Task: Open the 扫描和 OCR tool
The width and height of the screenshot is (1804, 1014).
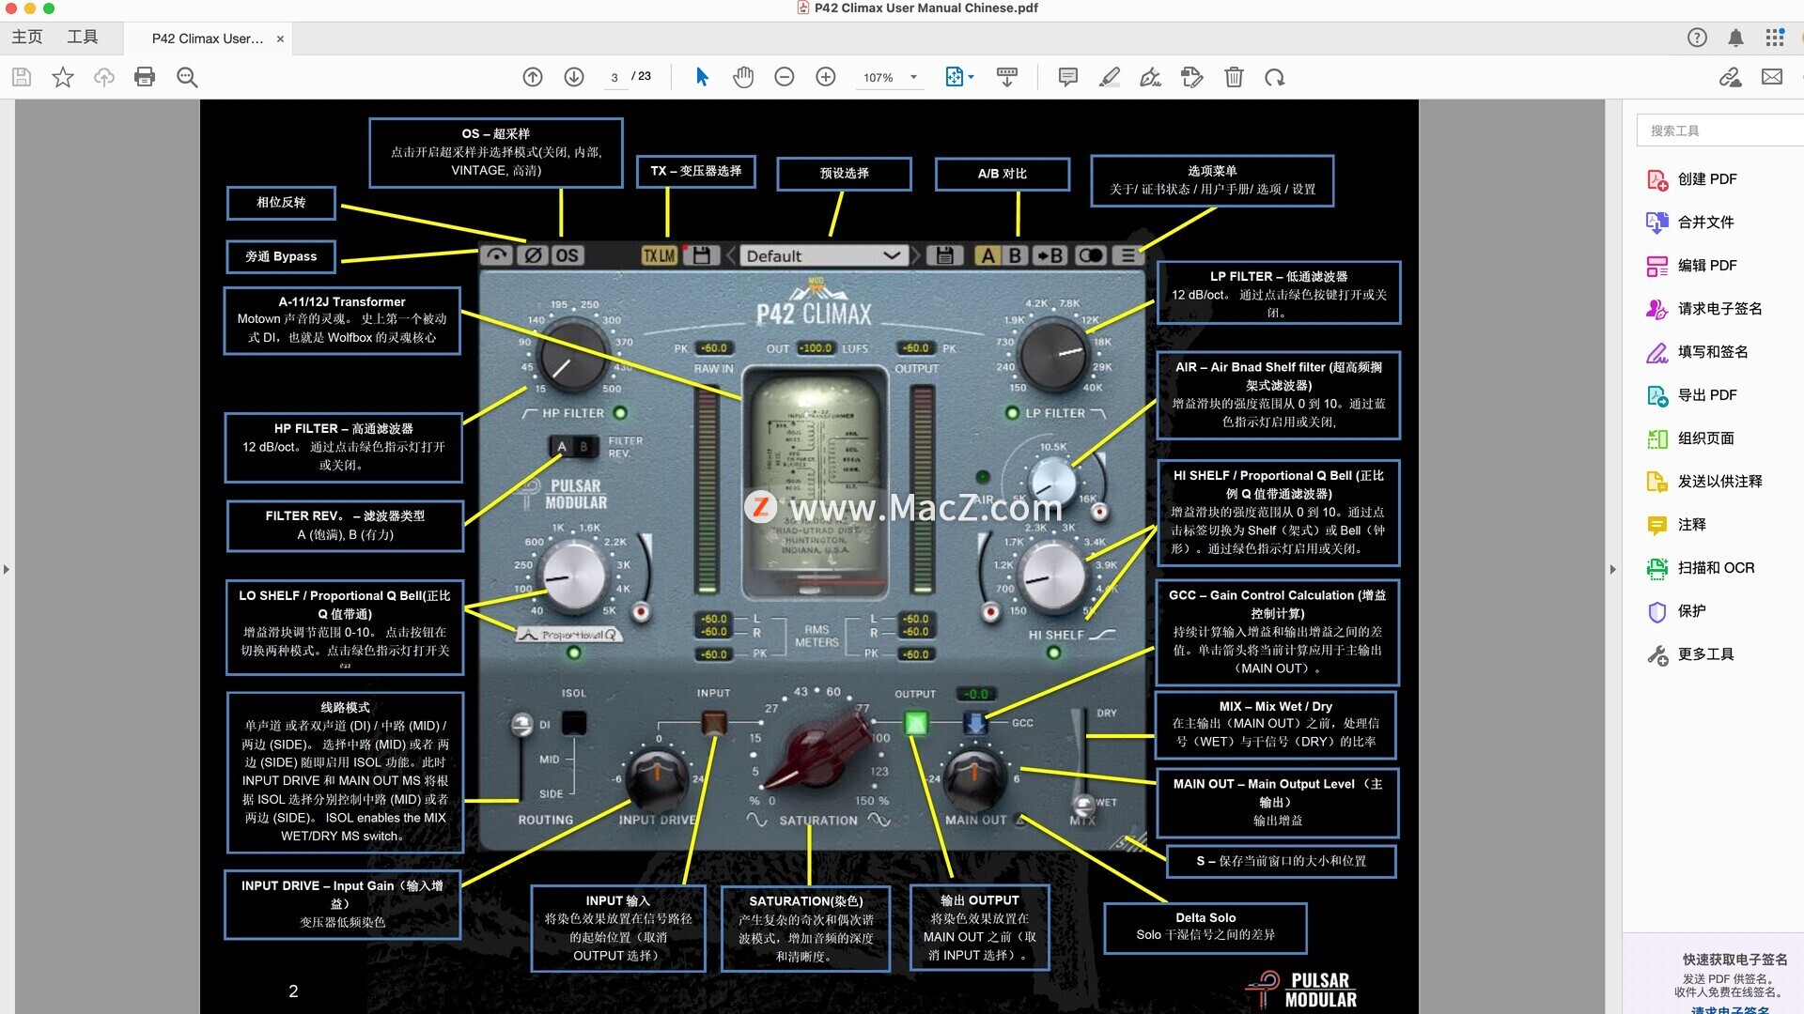Action: [x=1701, y=568]
